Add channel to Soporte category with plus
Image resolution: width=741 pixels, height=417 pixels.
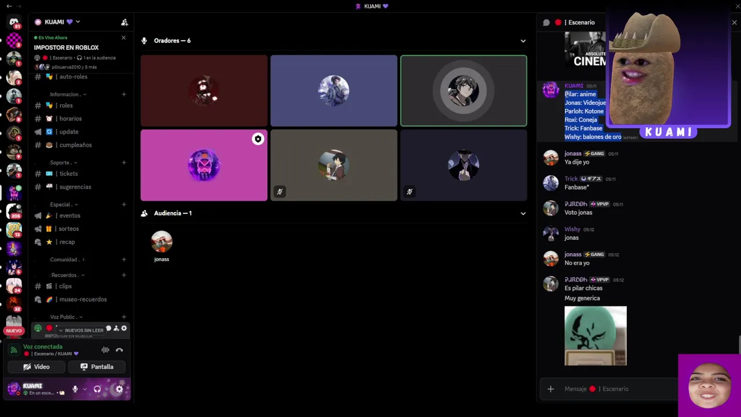124,163
